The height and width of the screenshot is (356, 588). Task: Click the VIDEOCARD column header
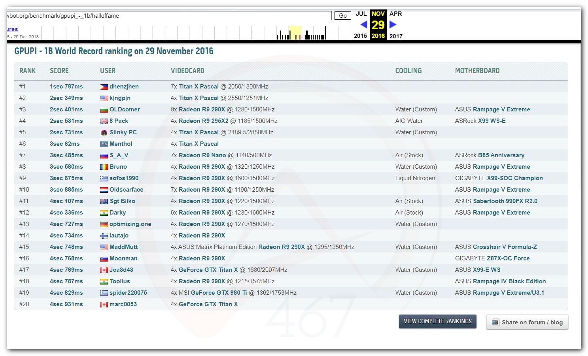pos(187,71)
